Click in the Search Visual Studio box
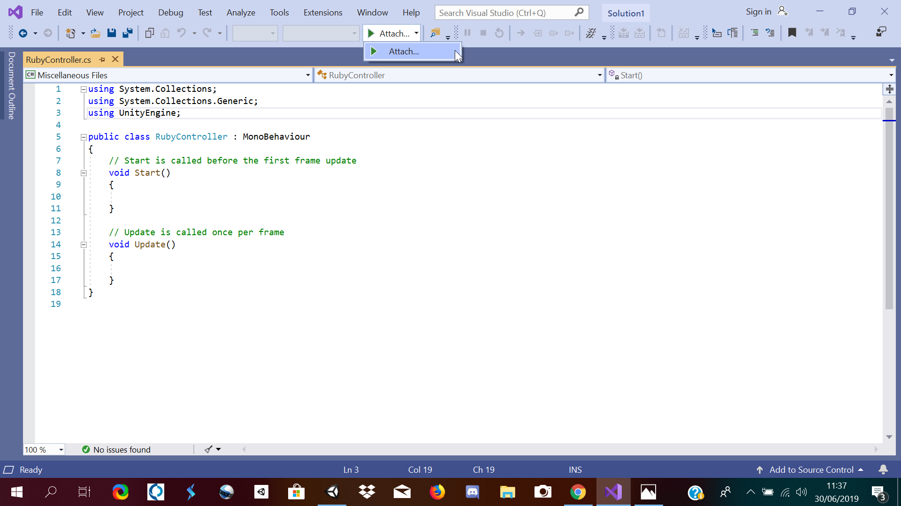901x506 pixels. (x=504, y=13)
